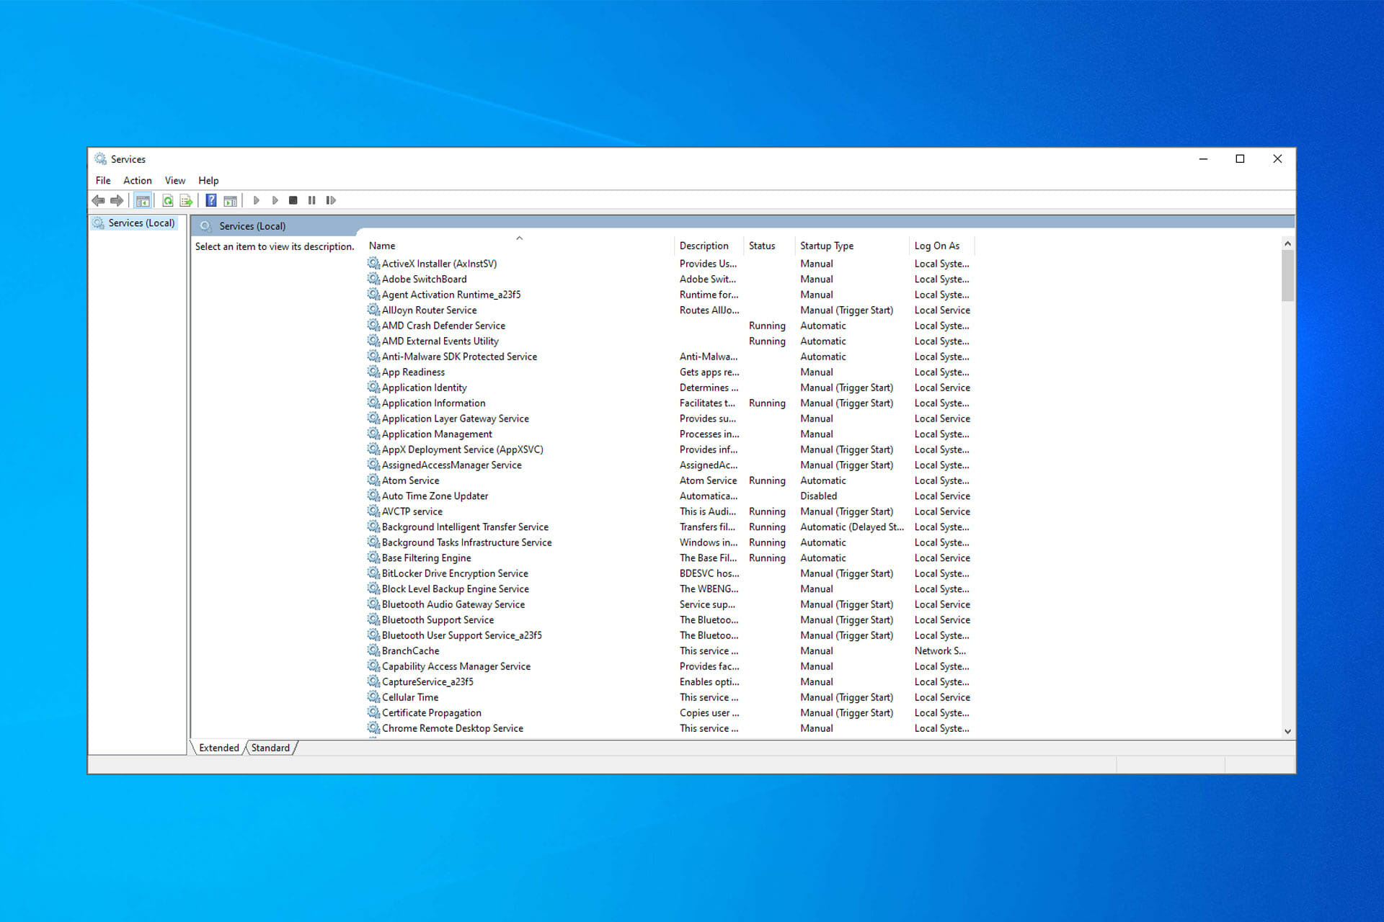Click the Stop Service square icon

point(293,200)
